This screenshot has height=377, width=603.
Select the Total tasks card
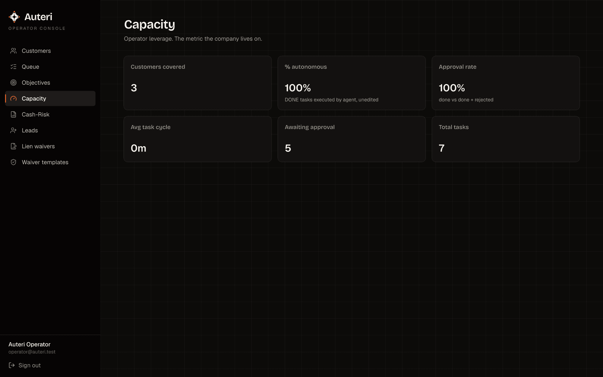tap(506, 139)
